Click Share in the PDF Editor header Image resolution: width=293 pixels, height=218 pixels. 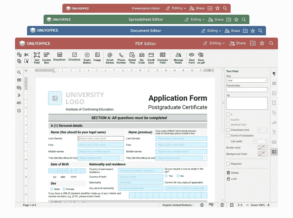point(238,43)
